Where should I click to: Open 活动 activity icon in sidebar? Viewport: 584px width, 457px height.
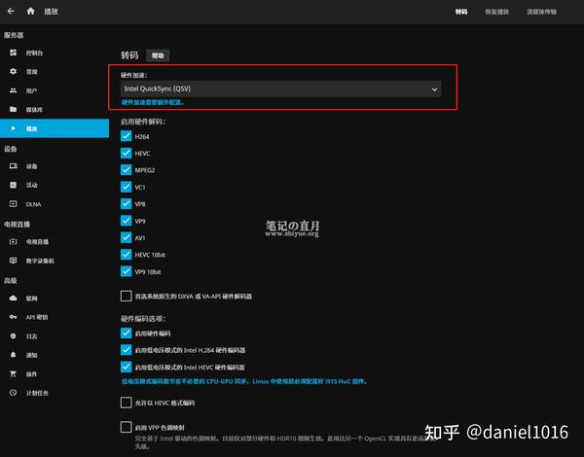[x=13, y=185]
